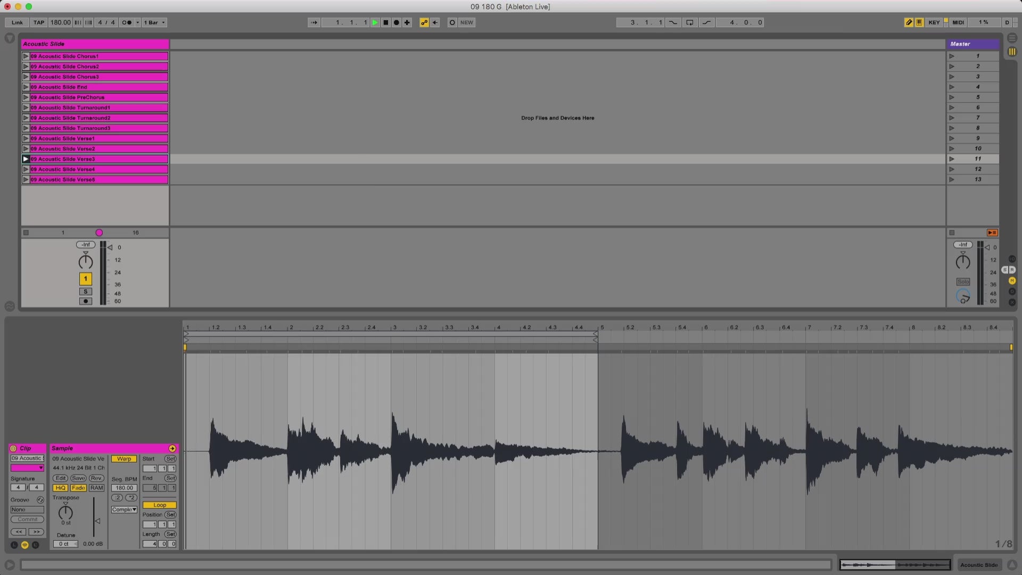Click the 180.00 tempo field
Screen dimensions: 1022x575
point(60,22)
